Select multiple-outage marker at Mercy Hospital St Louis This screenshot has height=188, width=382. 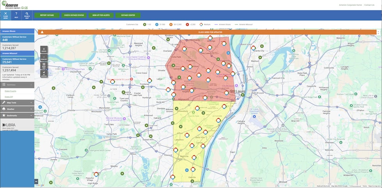(113, 82)
